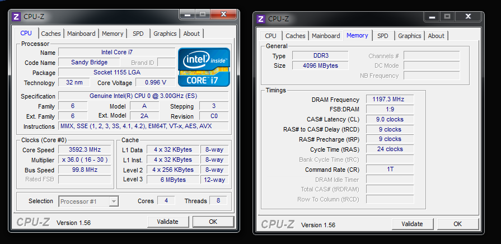Open the About tab in left window
501x244 pixels.
(x=191, y=34)
